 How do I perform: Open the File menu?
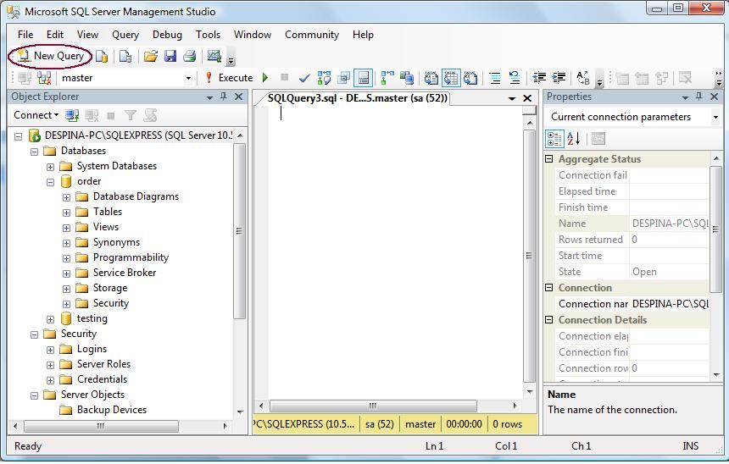pyautogui.click(x=25, y=35)
